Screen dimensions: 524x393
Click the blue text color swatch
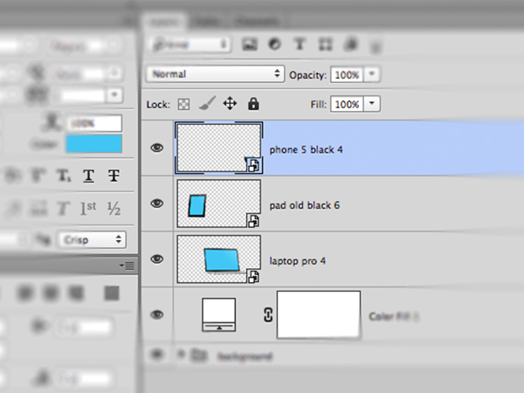pyautogui.click(x=93, y=144)
